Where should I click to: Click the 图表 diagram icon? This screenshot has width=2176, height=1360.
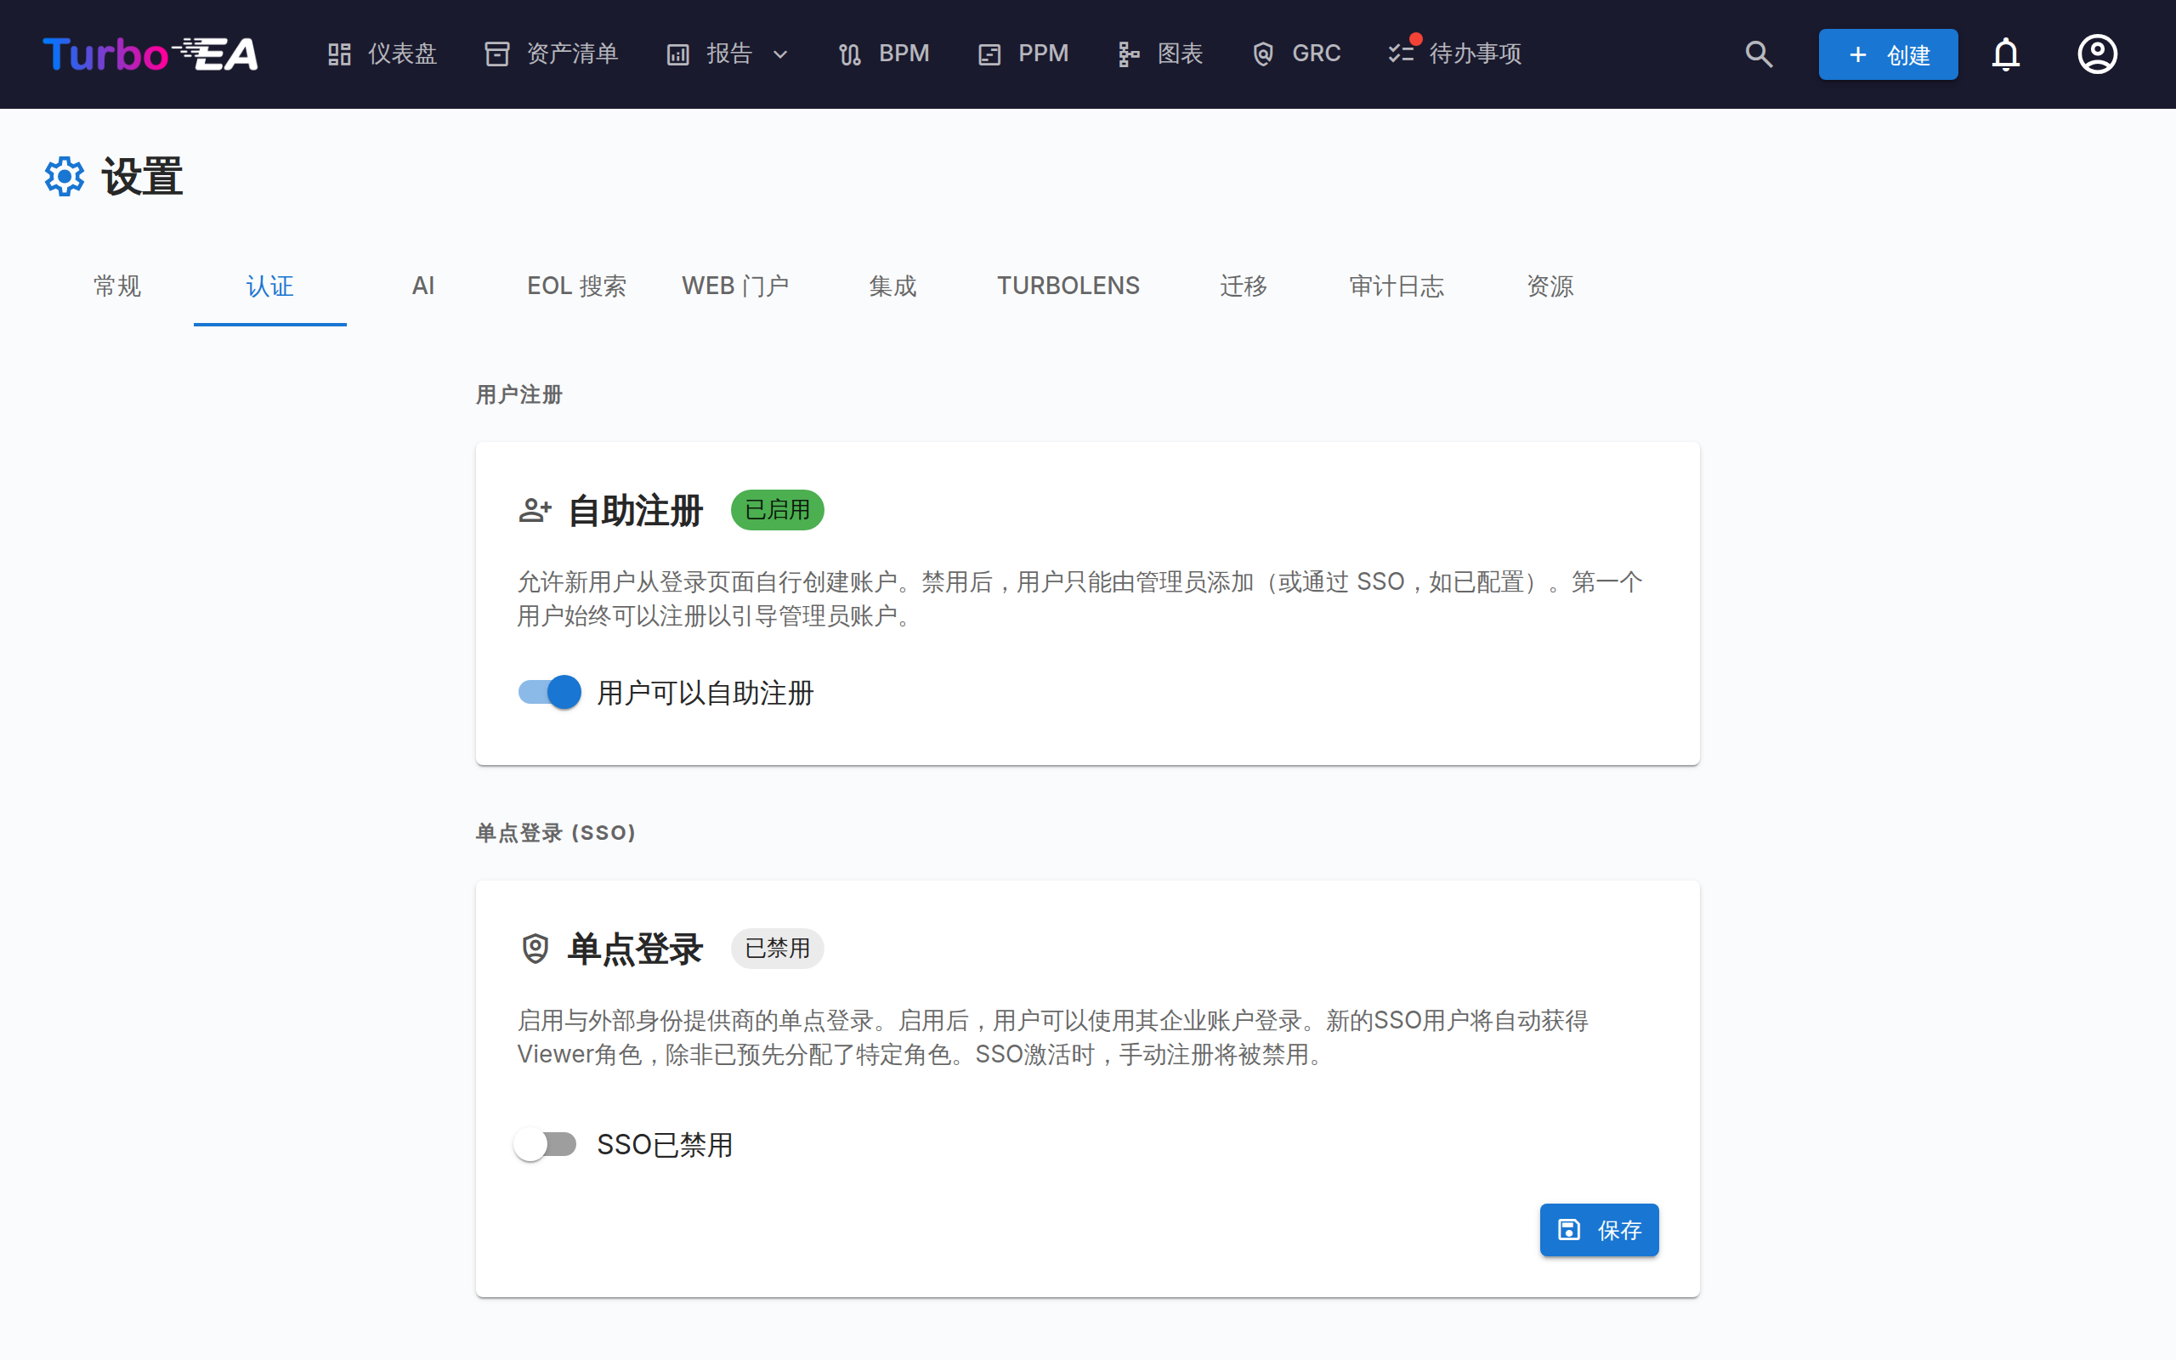tap(1129, 54)
